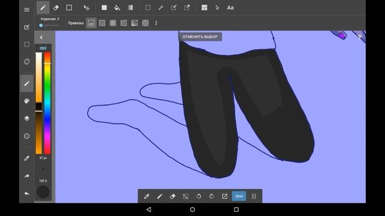This screenshot has width=385, height=216.
Task: Open brush panel from left sidebar
Action: point(26,83)
